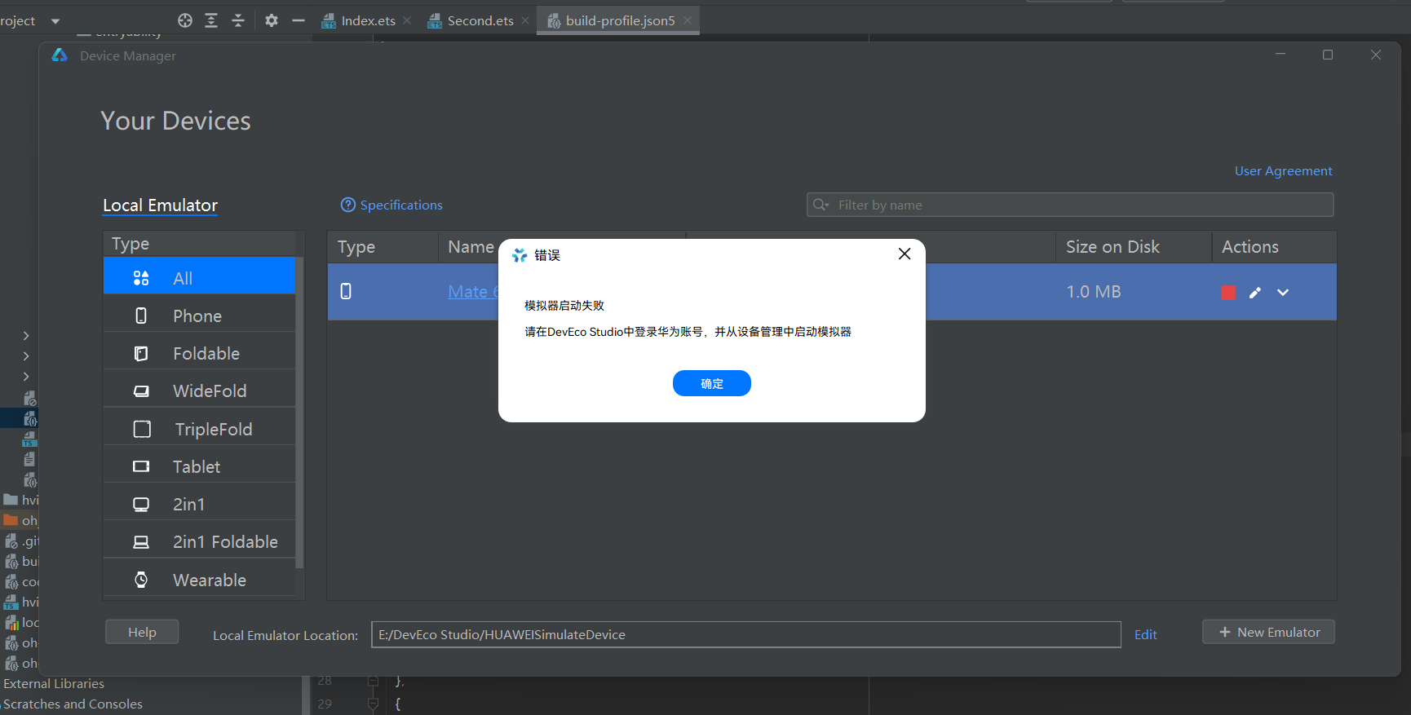Expand emulator actions dropdown chevron
The height and width of the screenshot is (715, 1411).
[1283, 293]
